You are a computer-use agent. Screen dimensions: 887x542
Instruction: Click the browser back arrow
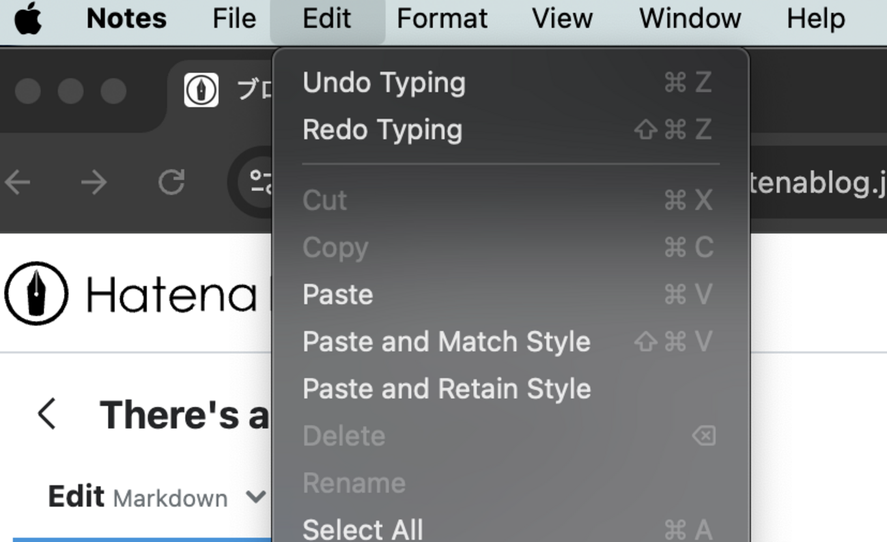tap(18, 182)
